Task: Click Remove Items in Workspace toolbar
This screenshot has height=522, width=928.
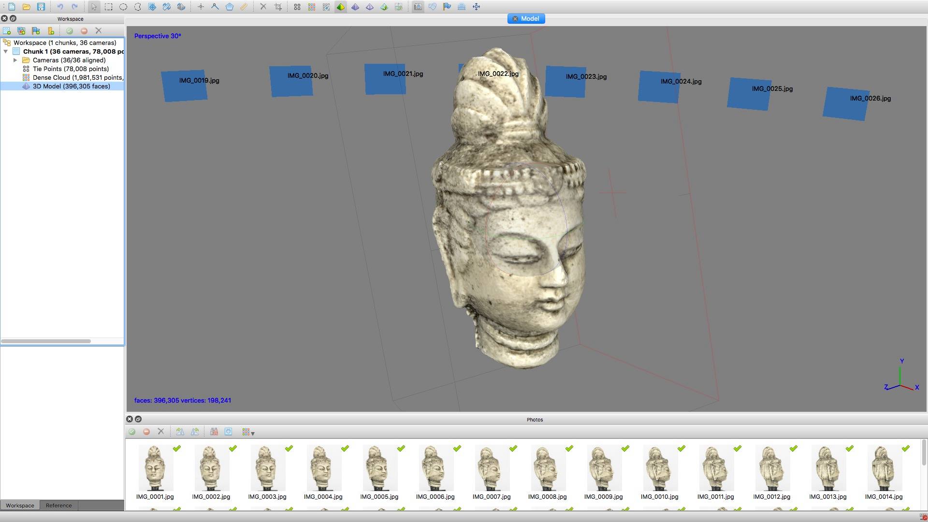Action: pos(99,31)
